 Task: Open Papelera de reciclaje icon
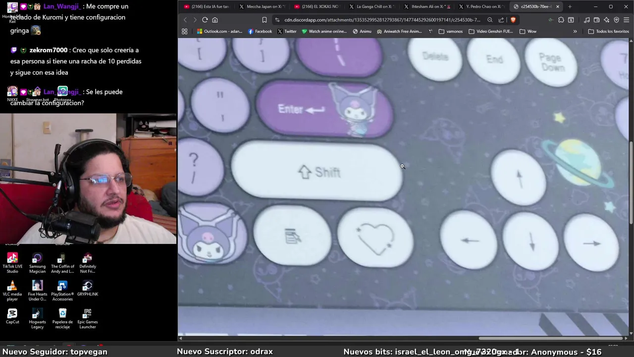click(x=62, y=318)
